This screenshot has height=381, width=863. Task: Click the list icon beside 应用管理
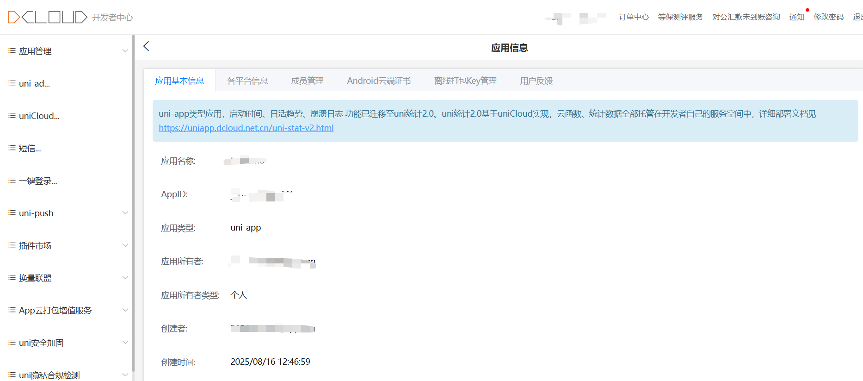pos(12,51)
